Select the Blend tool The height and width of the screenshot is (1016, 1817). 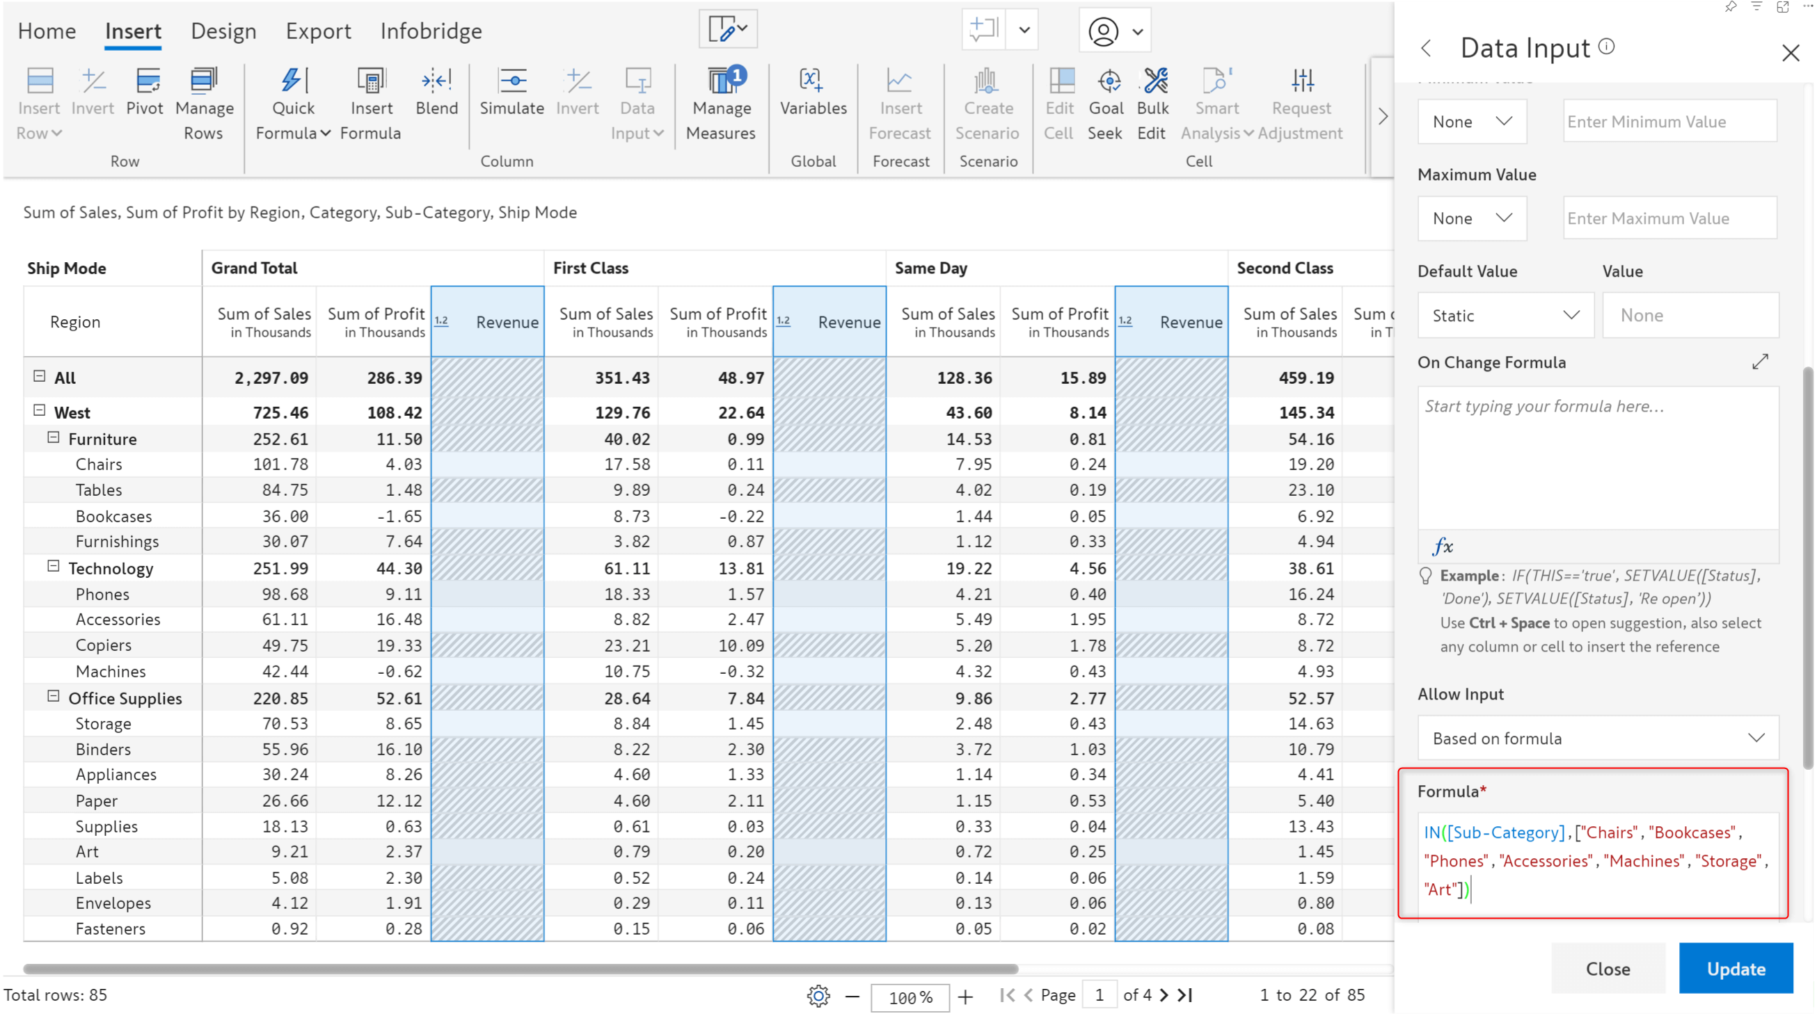[436, 92]
